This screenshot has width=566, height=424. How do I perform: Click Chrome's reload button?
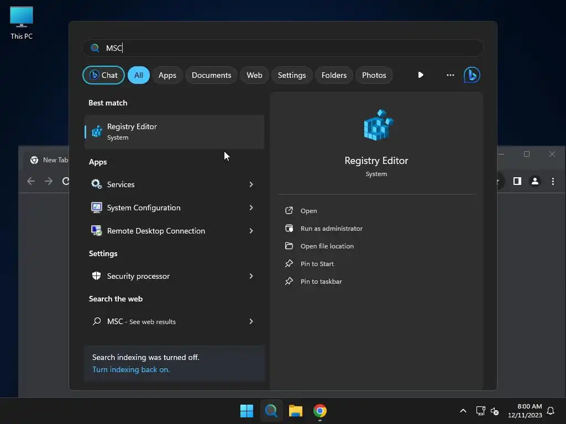(x=65, y=181)
